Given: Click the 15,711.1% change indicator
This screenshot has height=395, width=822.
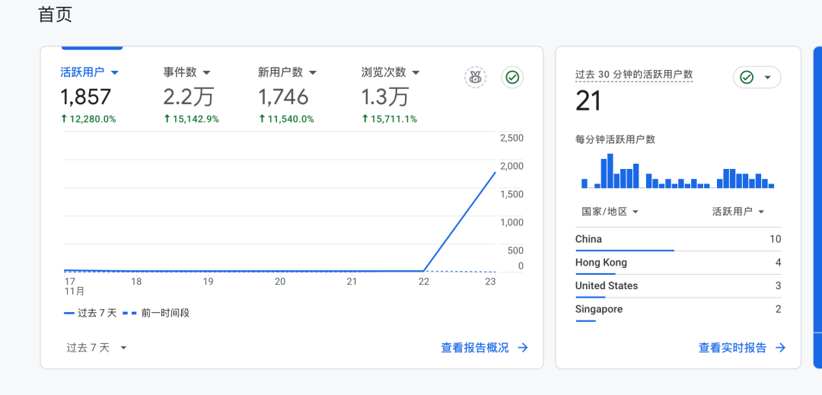Looking at the screenshot, I should pyautogui.click(x=390, y=119).
